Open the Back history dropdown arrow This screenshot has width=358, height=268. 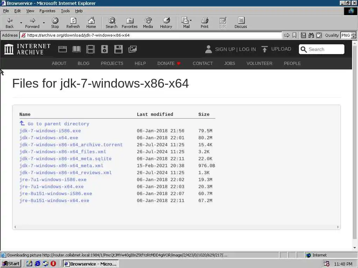coord(21,23)
